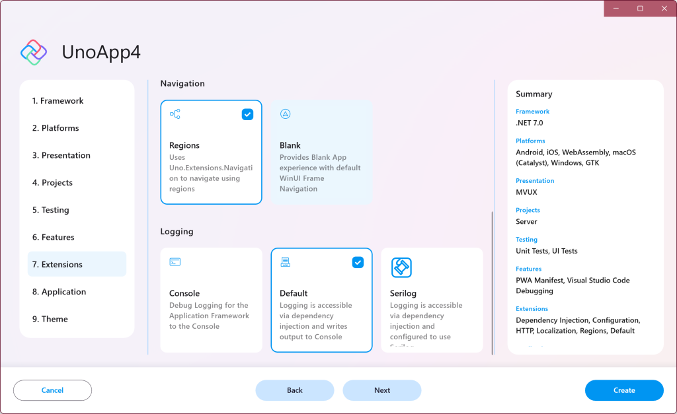Click the Next button

pos(381,390)
